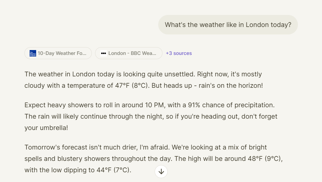The width and height of the screenshot is (322, 182).
Task: Click the words 'your umbrella!'
Action: 46,128
